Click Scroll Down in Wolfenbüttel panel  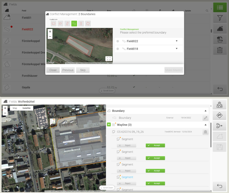pos(107,188)
